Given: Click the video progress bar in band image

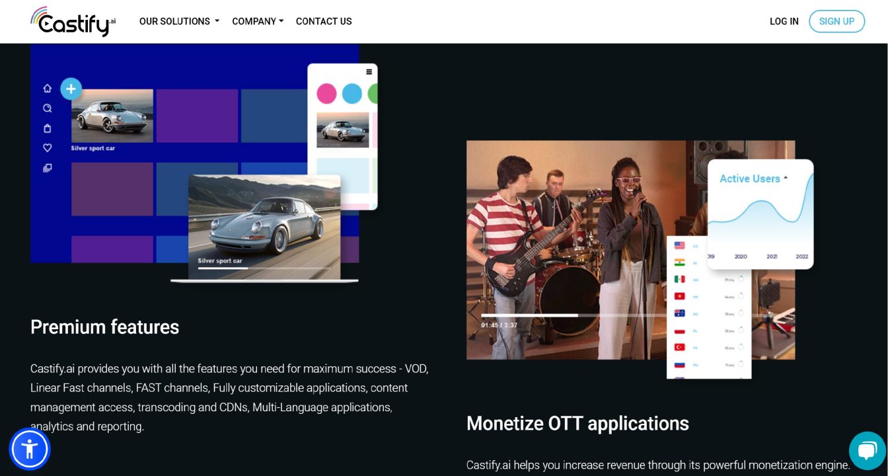Looking at the screenshot, I should 568,315.
